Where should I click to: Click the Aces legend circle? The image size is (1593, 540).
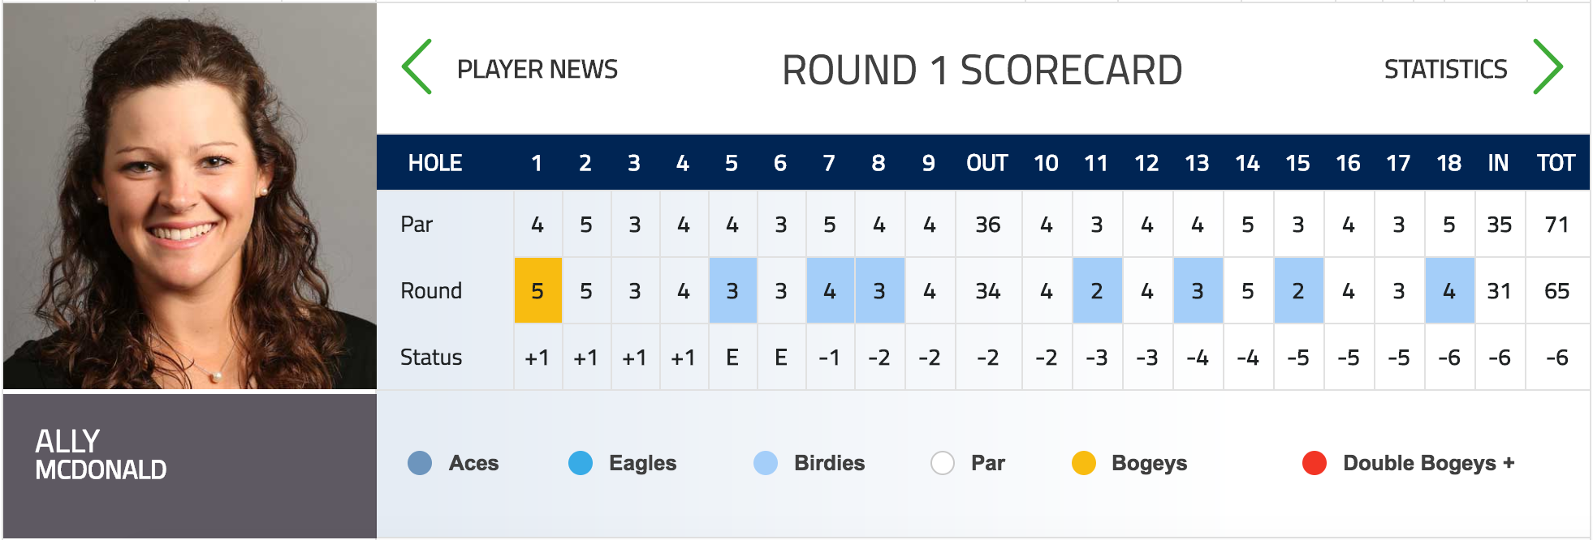(x=420, y=463)
